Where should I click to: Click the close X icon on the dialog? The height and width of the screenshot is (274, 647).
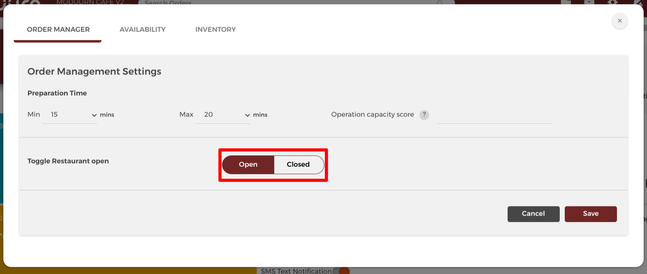[619, 21]
